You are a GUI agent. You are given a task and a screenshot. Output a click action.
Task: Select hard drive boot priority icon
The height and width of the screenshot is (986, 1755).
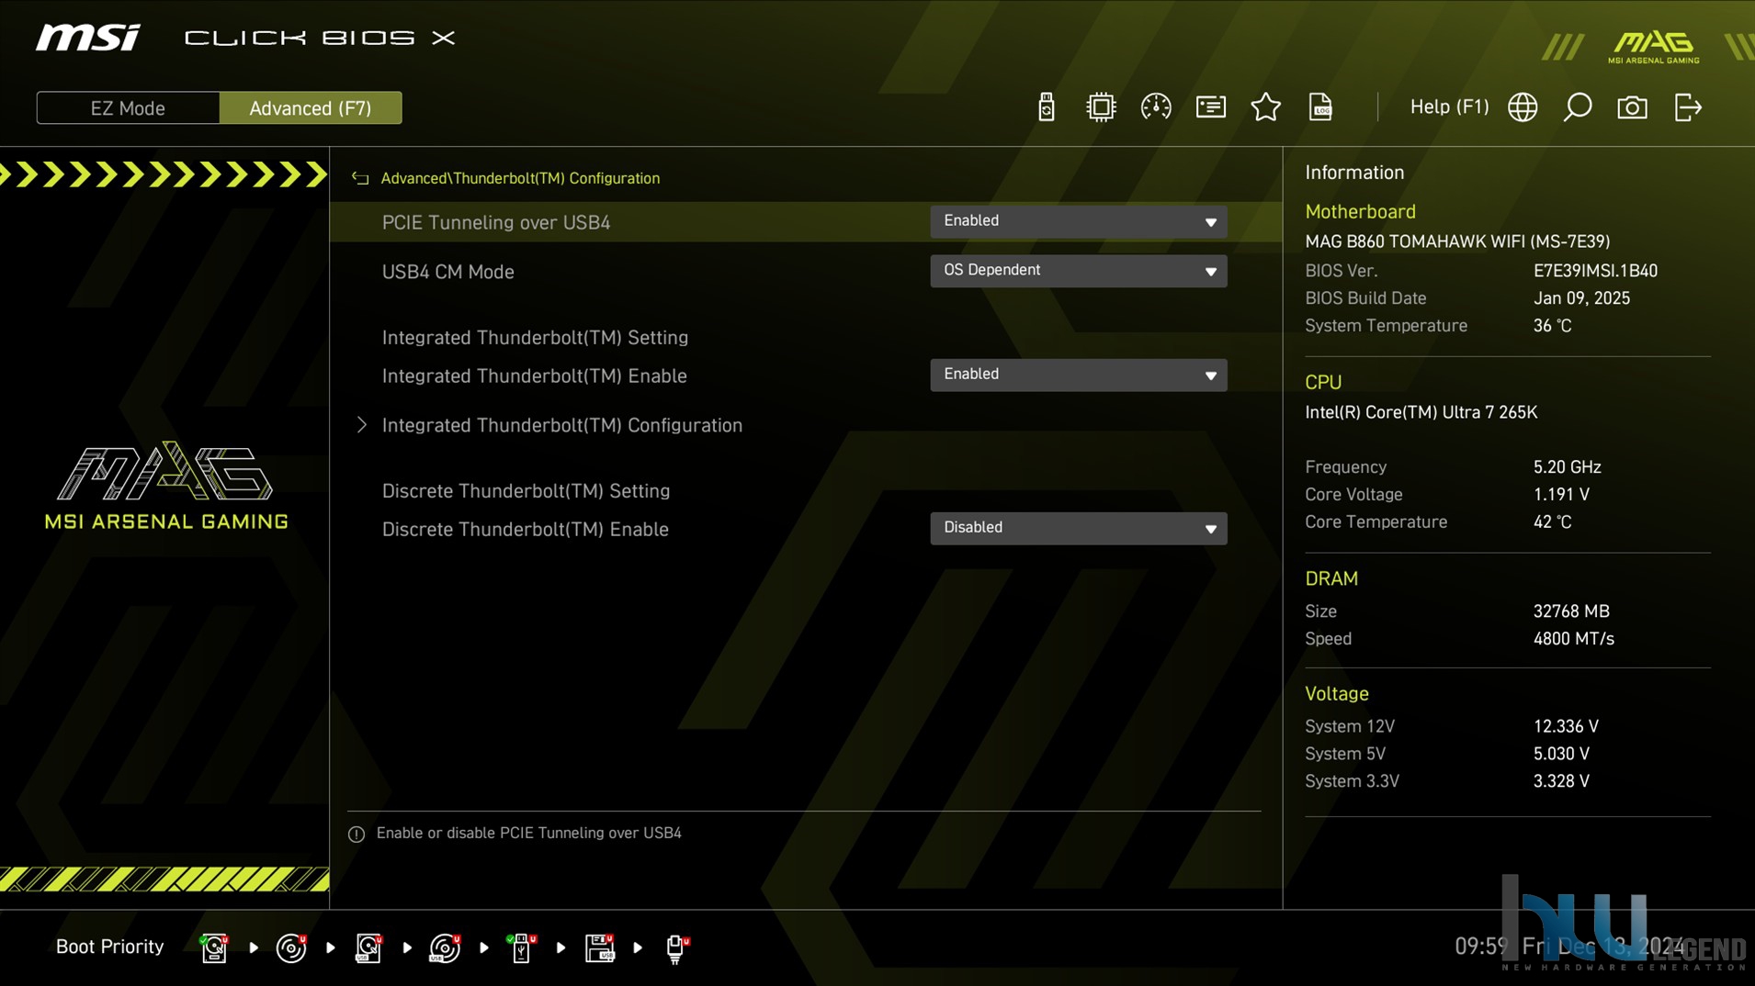(x=214, y=947)
